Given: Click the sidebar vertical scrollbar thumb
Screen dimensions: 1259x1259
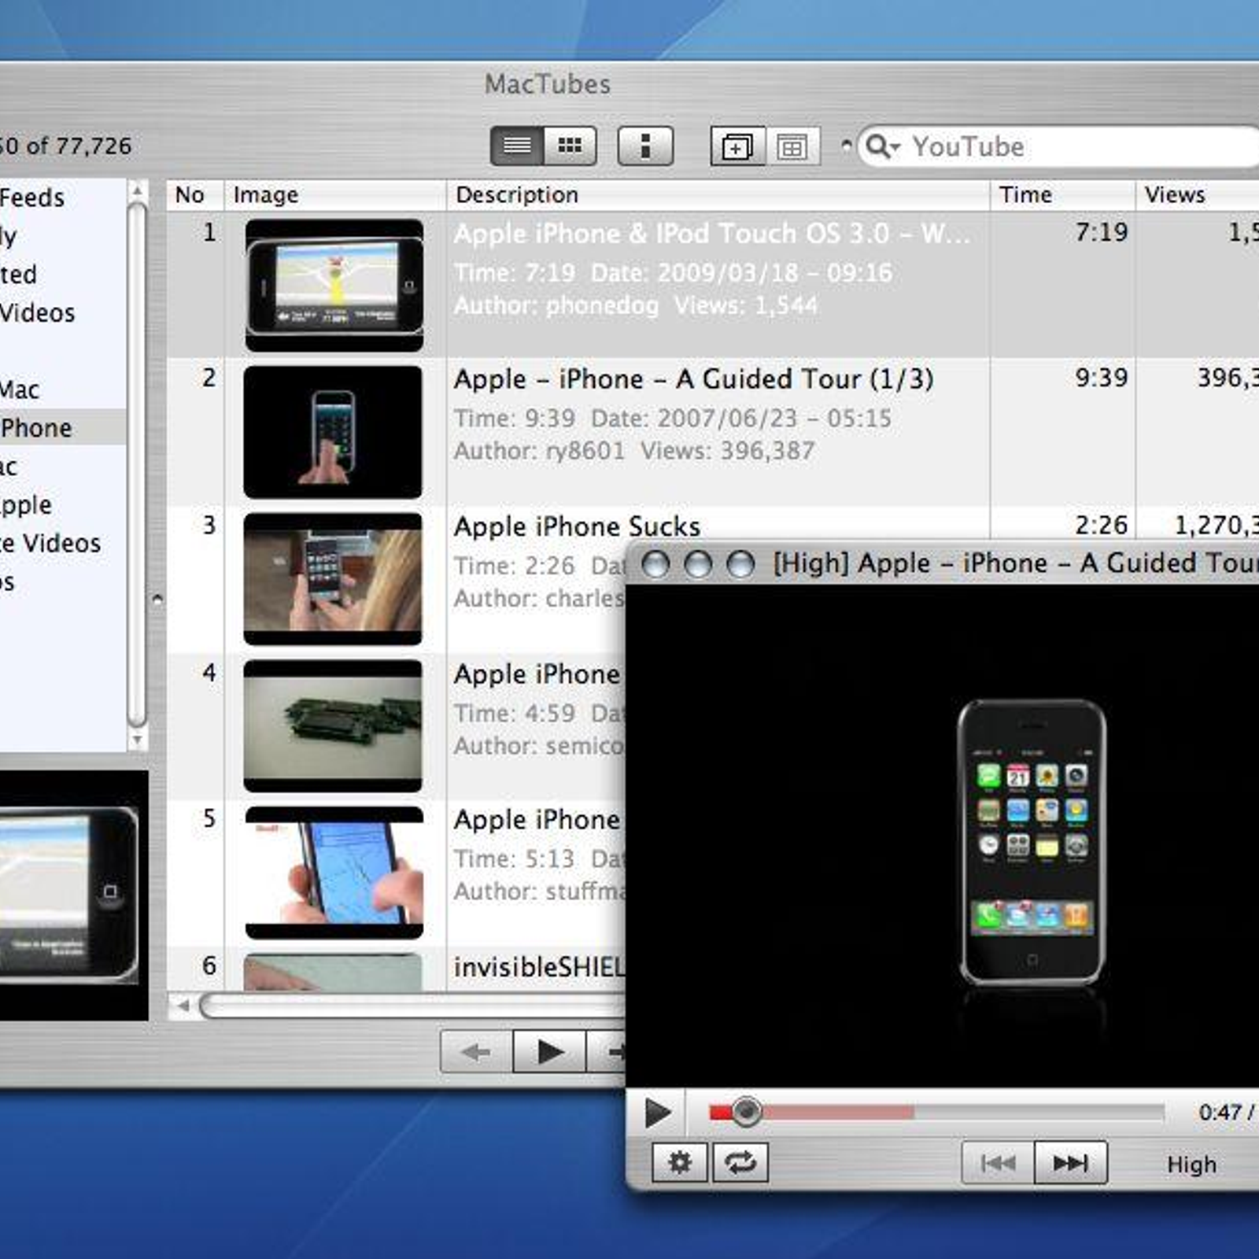Looking at the screenshot, I should (x=137, y=465).
